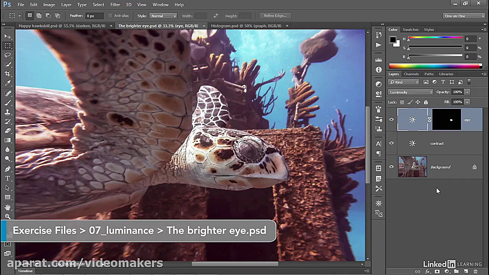The image size is (489, 275).
Task: Hide the Background layer
Action: tap(391, 167)
